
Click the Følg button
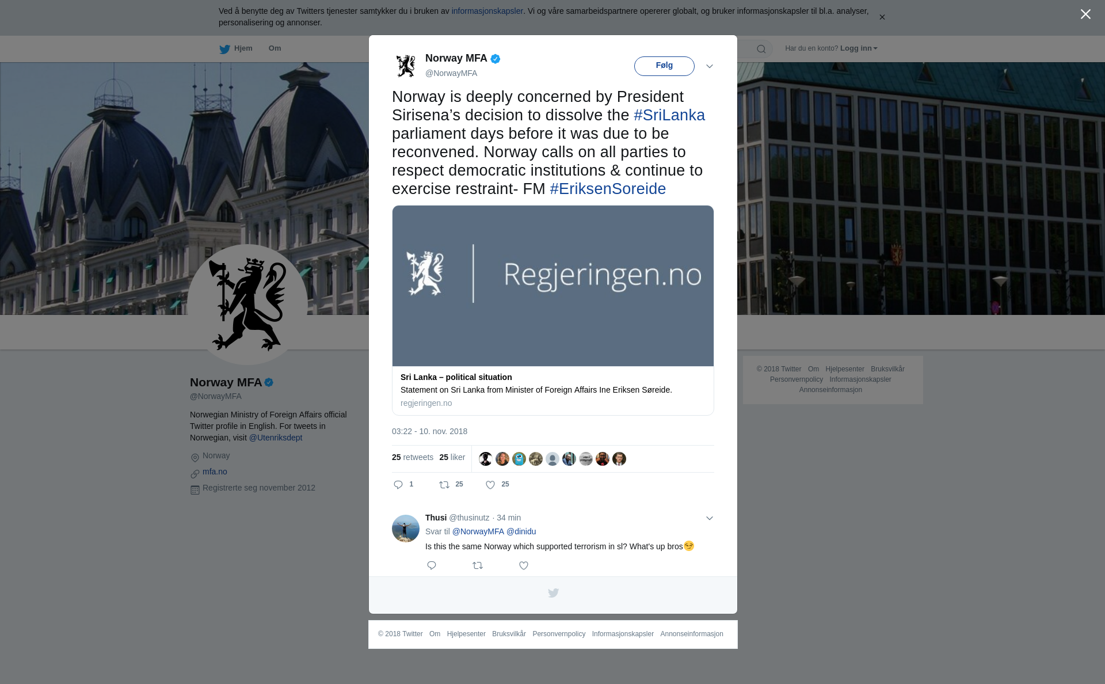click(x=664, y=66)
